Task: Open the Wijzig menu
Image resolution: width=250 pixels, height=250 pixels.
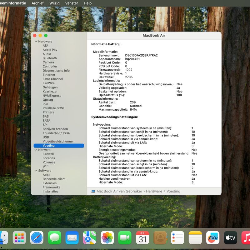Action: (54, 3)
